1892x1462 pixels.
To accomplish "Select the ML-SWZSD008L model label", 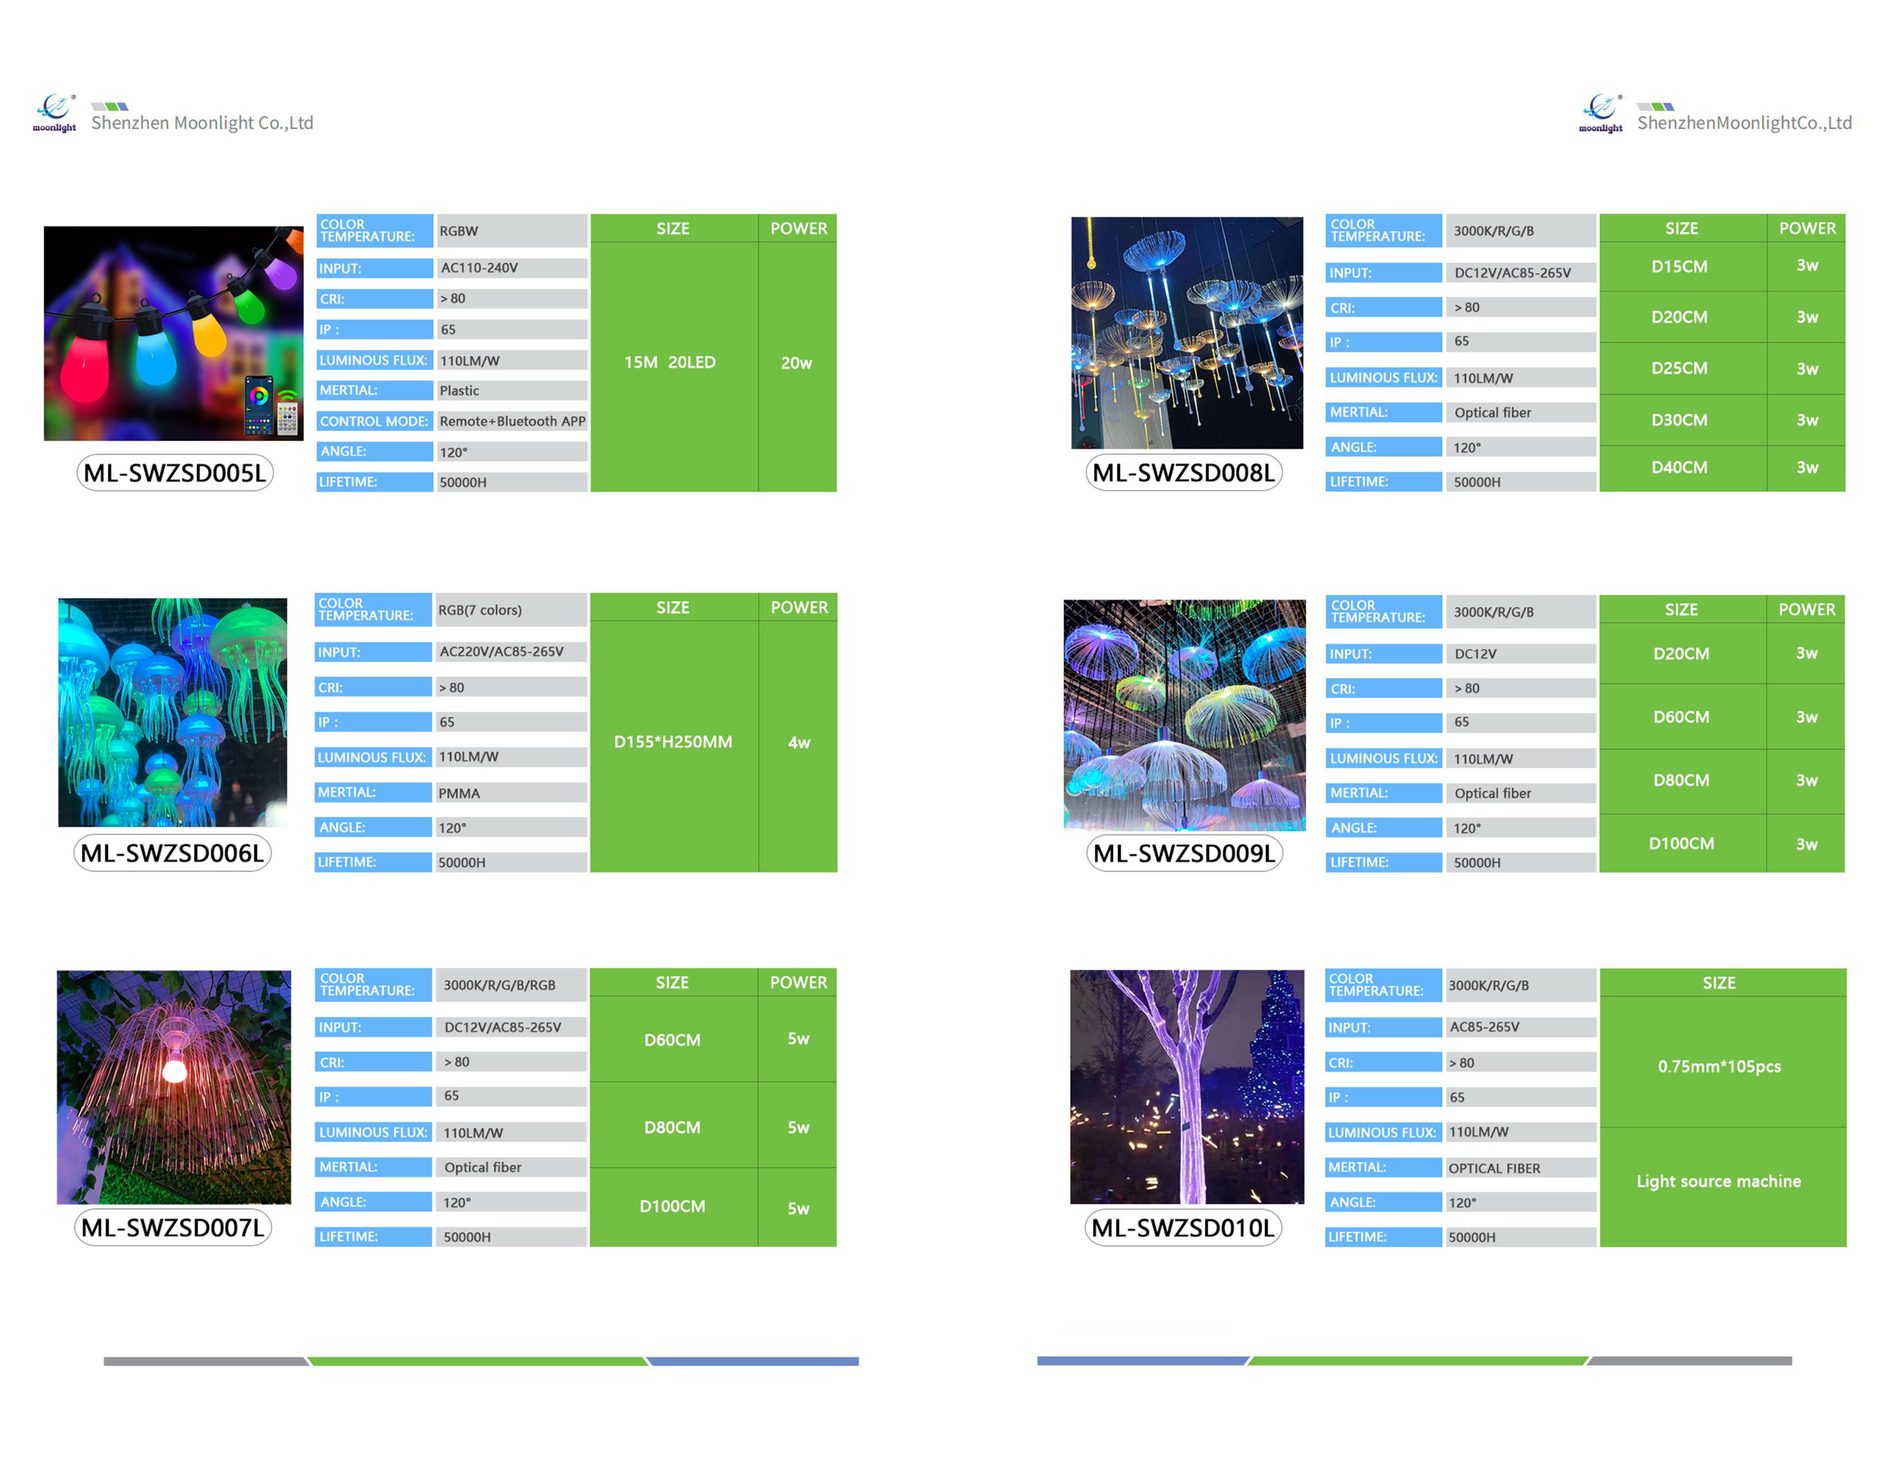I will (x=1183, y=473).
